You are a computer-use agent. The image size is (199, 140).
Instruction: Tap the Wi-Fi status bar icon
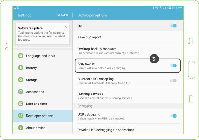point(160,8)
